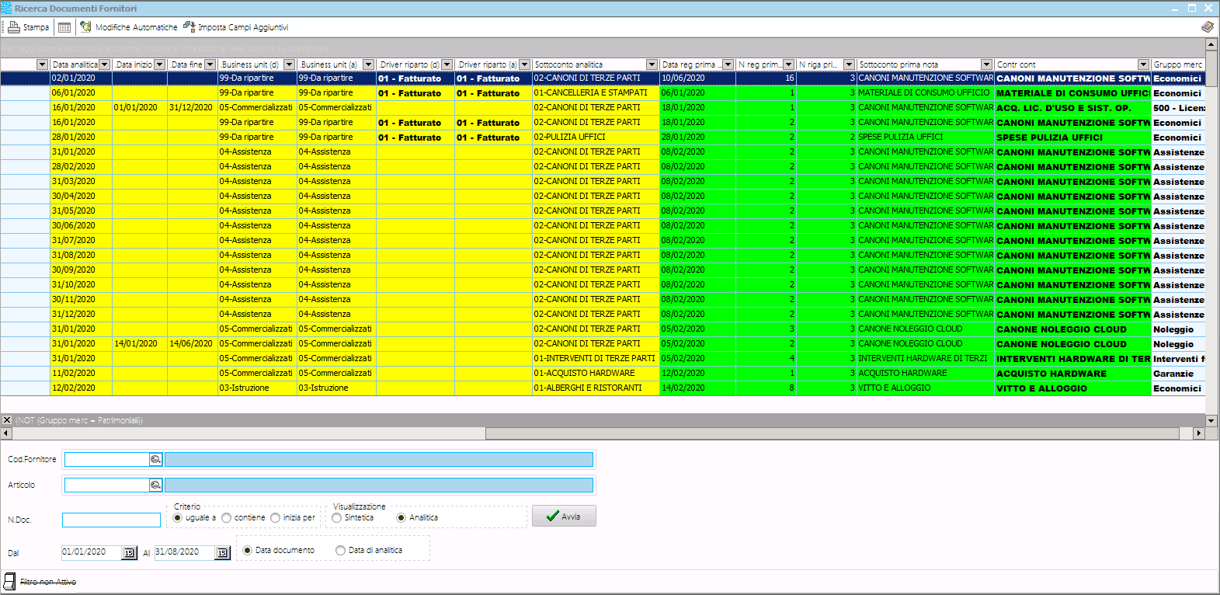1220x595 pixels.
Task: Click the NOT Gruppo merc filter text
Action: 79,420
